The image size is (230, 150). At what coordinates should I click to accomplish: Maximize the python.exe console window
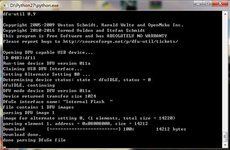coord(207,3)
